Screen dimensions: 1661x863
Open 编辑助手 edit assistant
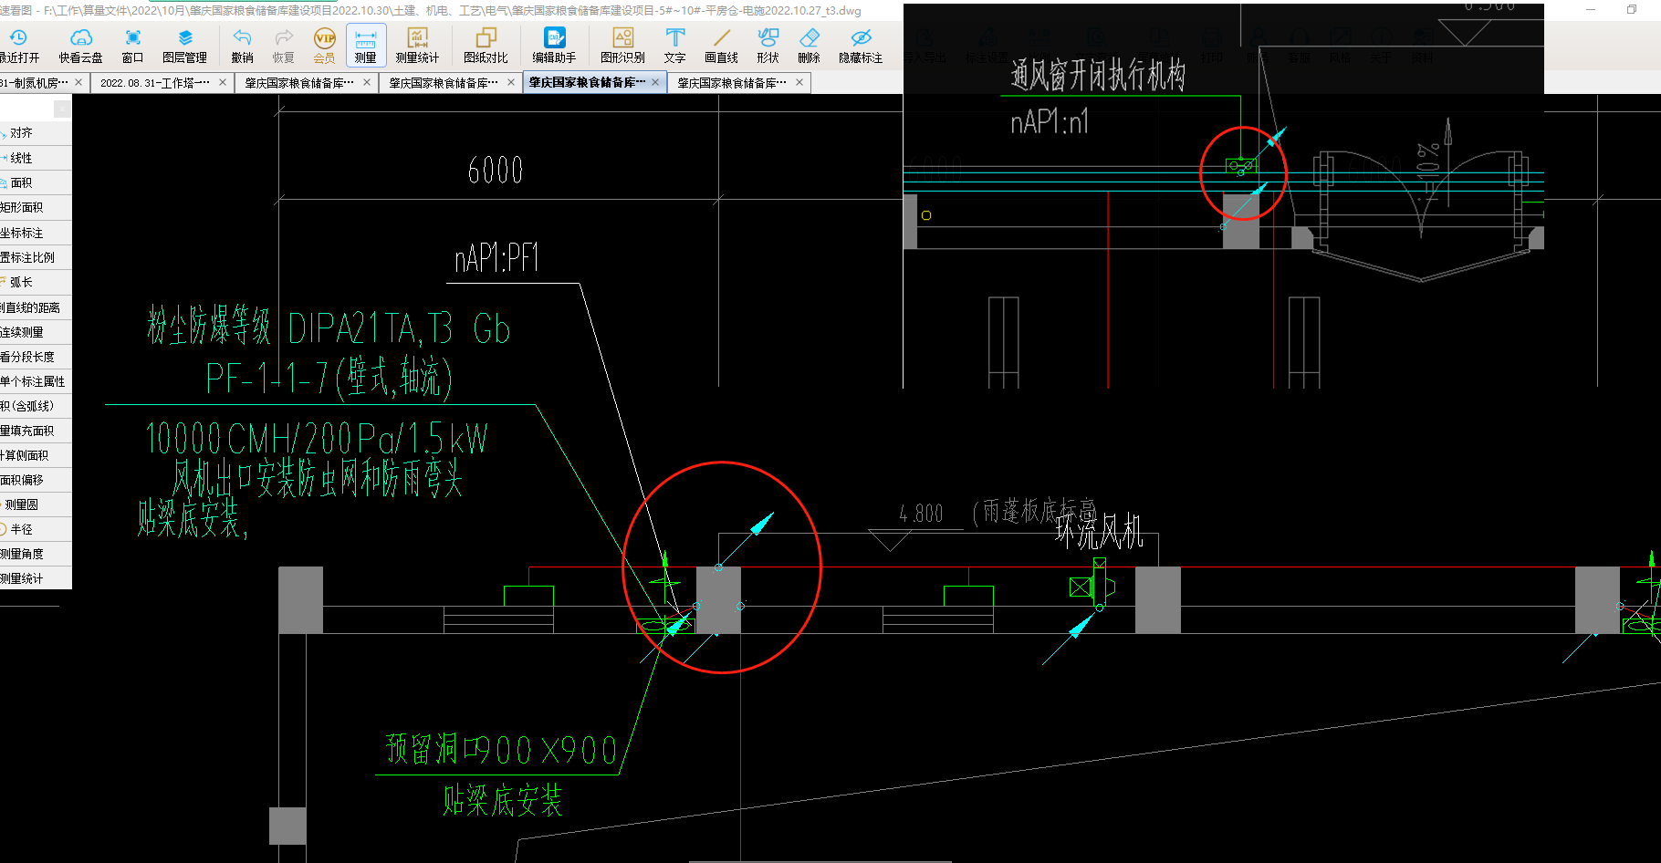(554, 46)
